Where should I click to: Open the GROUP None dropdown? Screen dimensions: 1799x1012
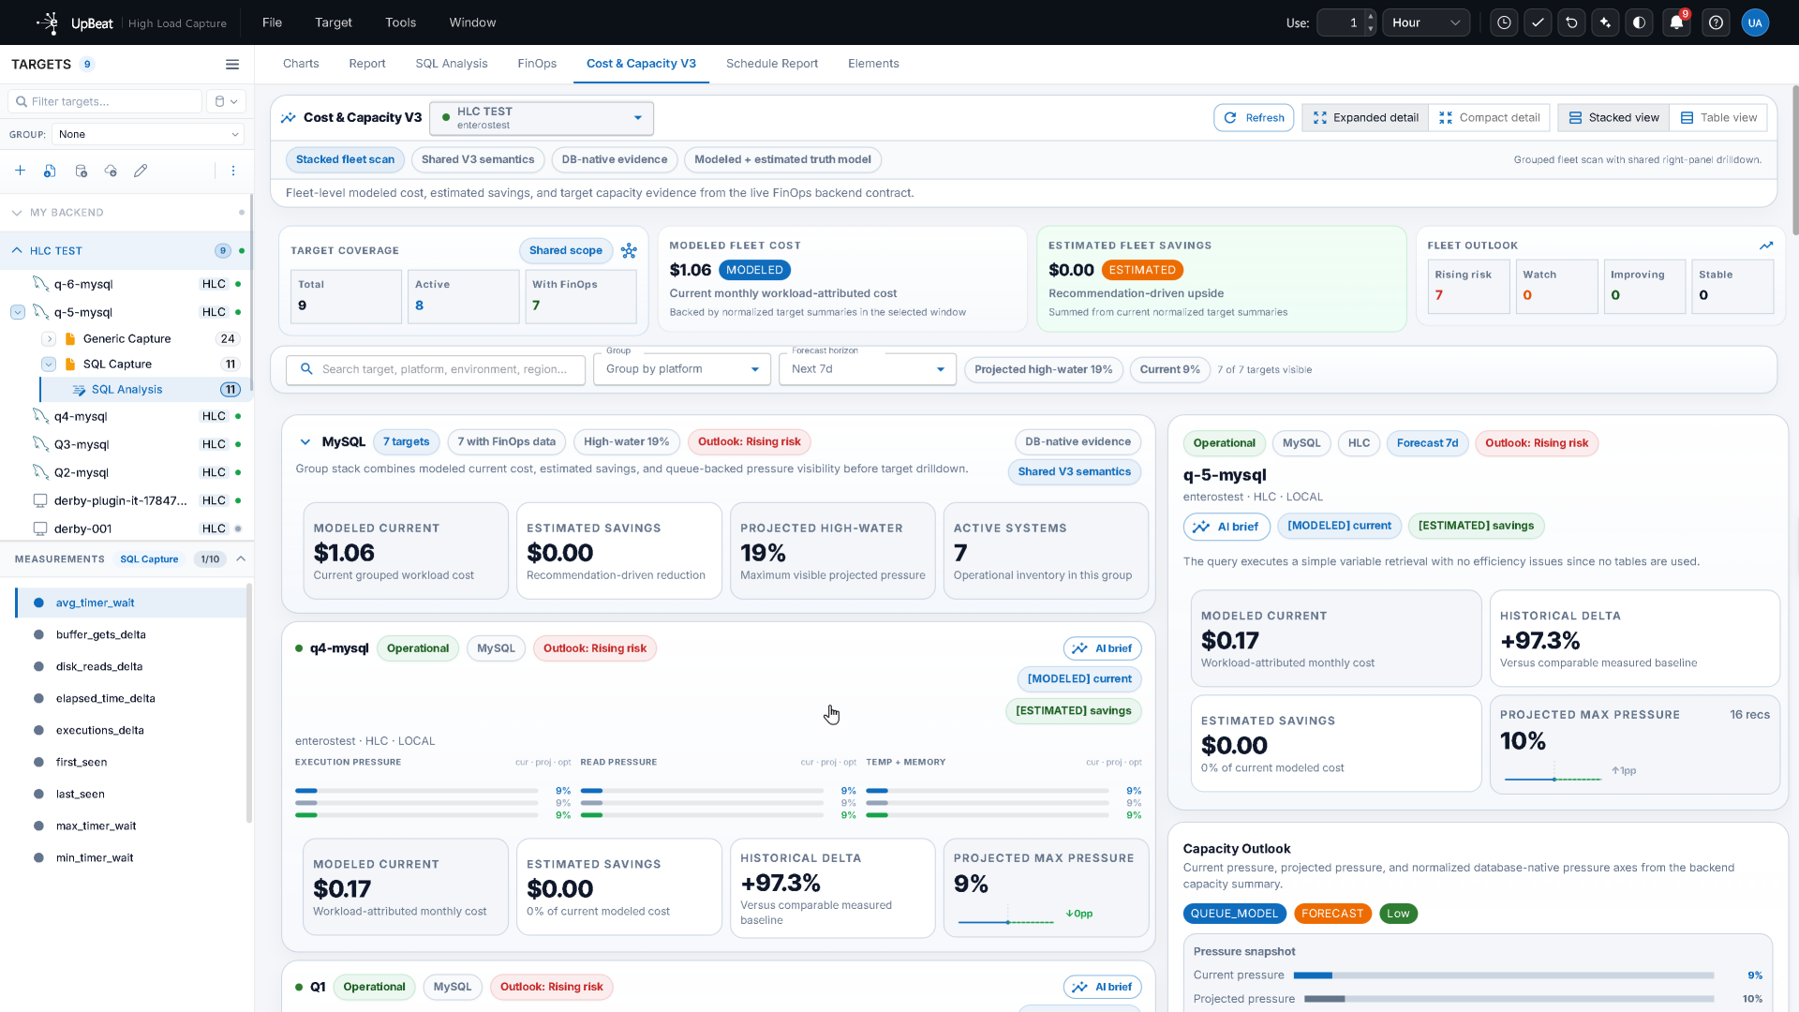point(148,134)
